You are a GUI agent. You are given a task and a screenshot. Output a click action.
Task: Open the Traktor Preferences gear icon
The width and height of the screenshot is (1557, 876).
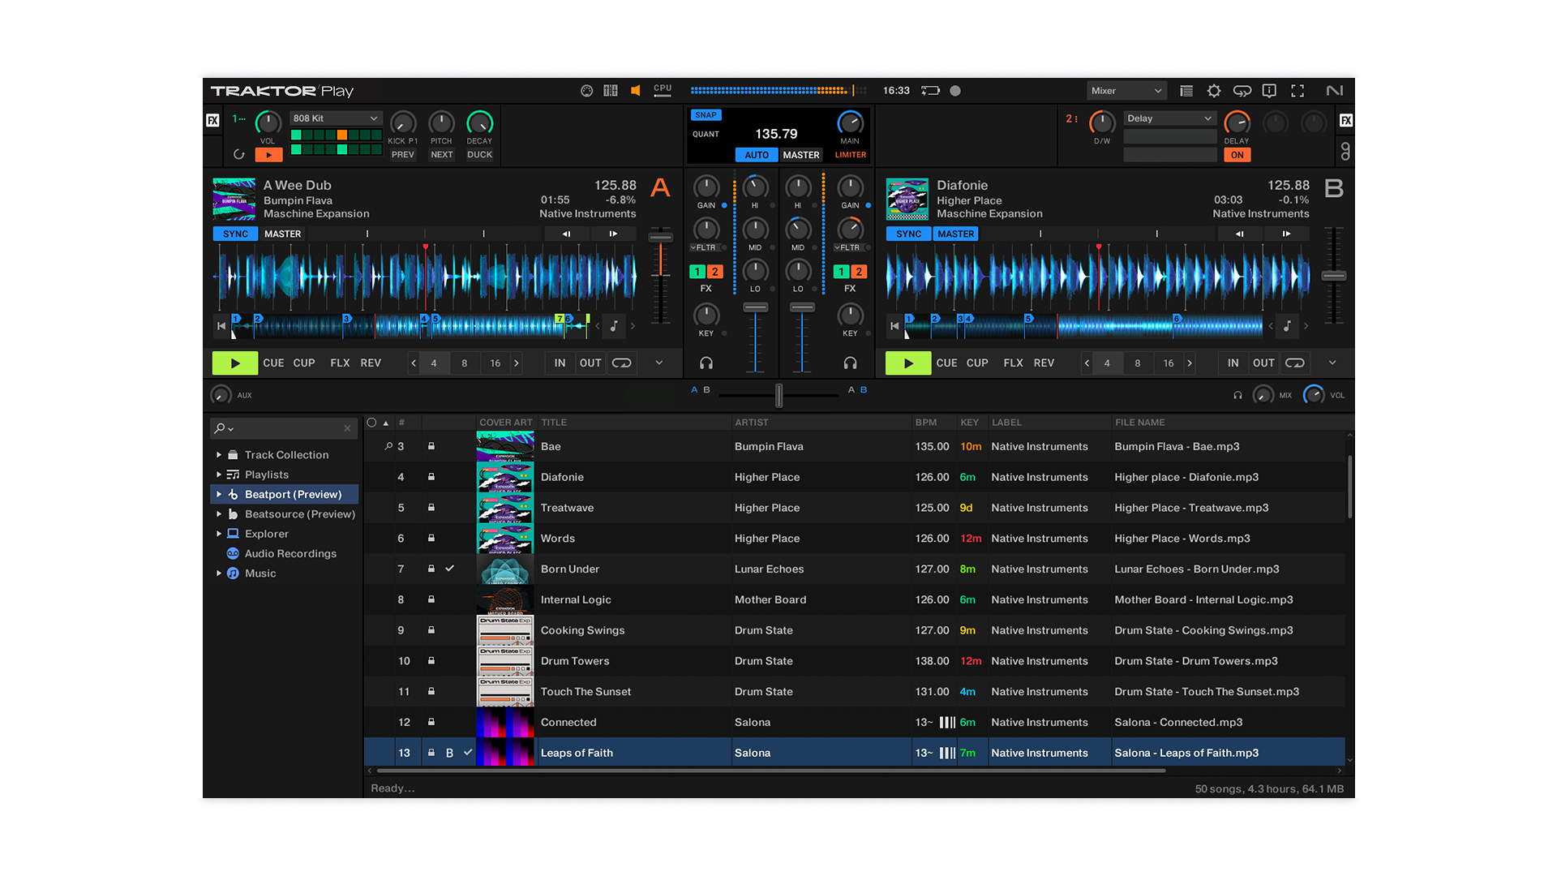[1214, 91]
